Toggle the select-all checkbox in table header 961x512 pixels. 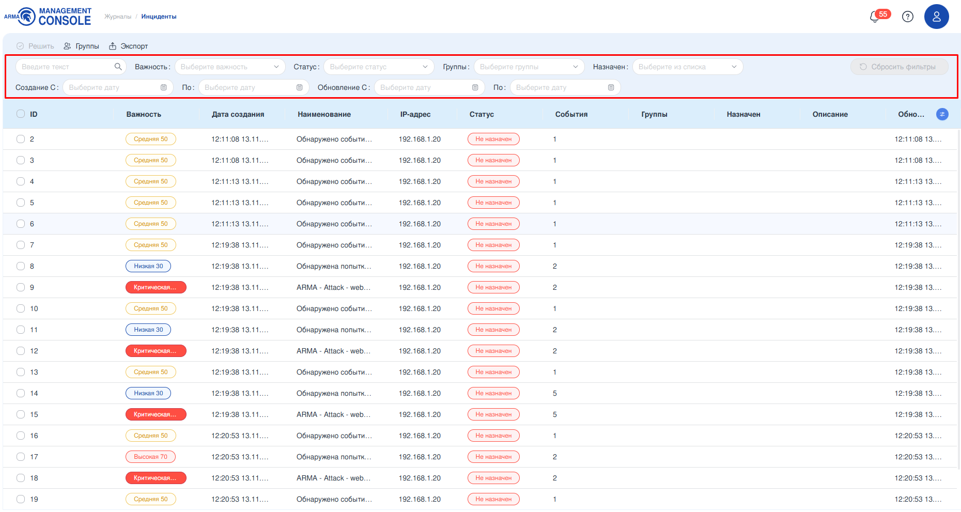(21, 114)
